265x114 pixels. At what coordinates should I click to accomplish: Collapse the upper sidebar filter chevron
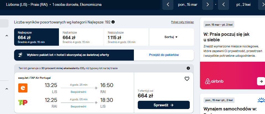click(7, 36)
